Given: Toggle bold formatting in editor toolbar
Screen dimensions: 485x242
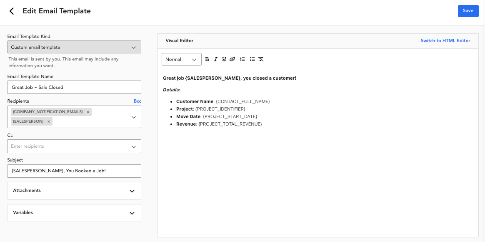Looking at the screenshot, I should [207, 59].
